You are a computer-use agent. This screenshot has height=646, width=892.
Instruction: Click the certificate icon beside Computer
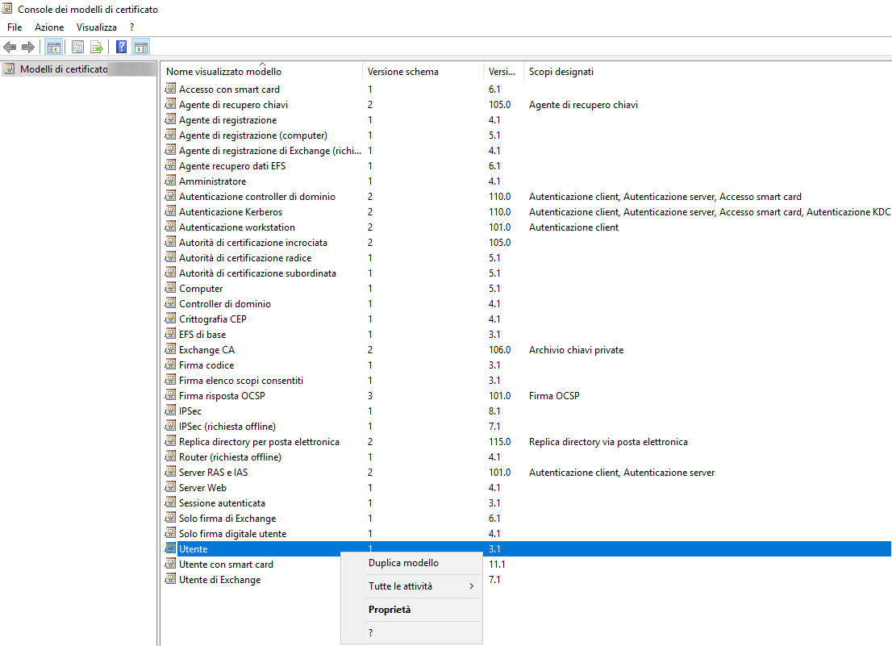[170, 288]
